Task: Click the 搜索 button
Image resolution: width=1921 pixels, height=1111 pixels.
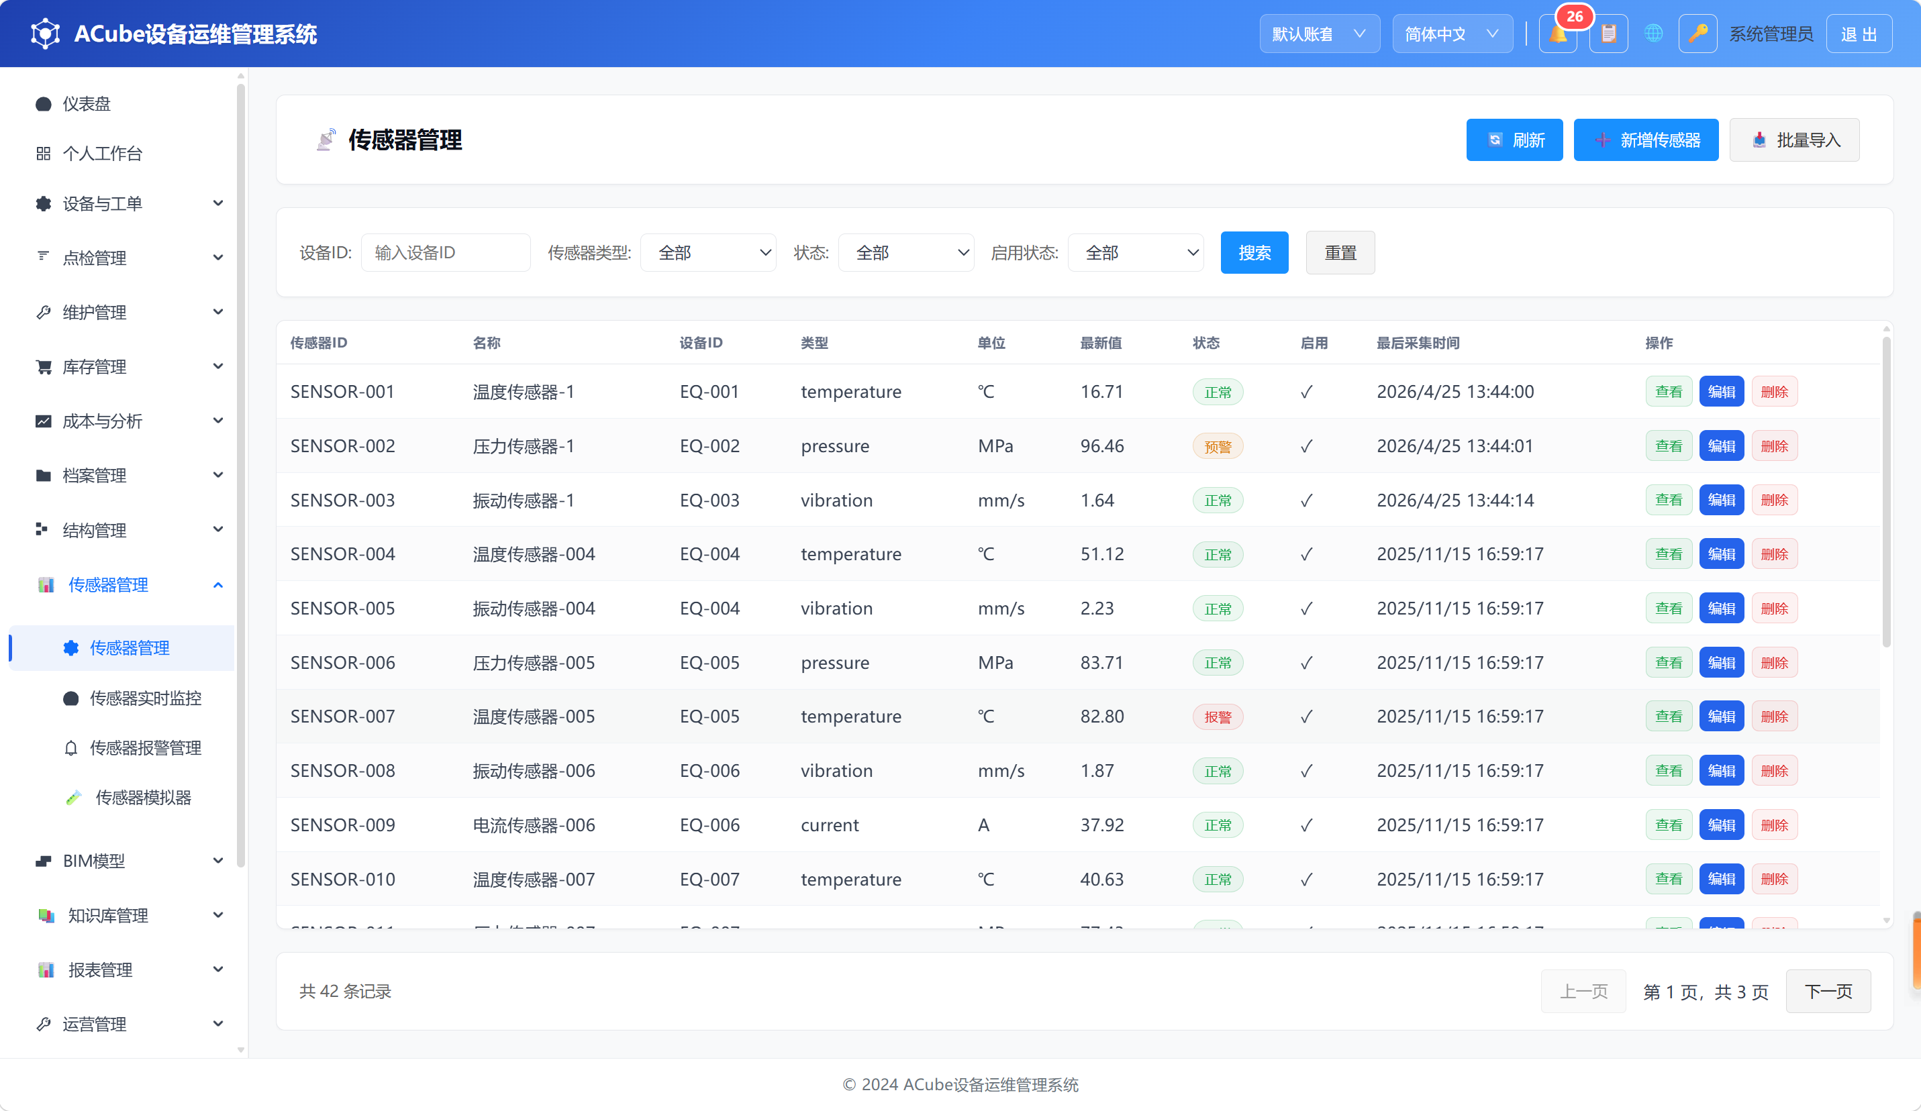Action: point(1254,253)
